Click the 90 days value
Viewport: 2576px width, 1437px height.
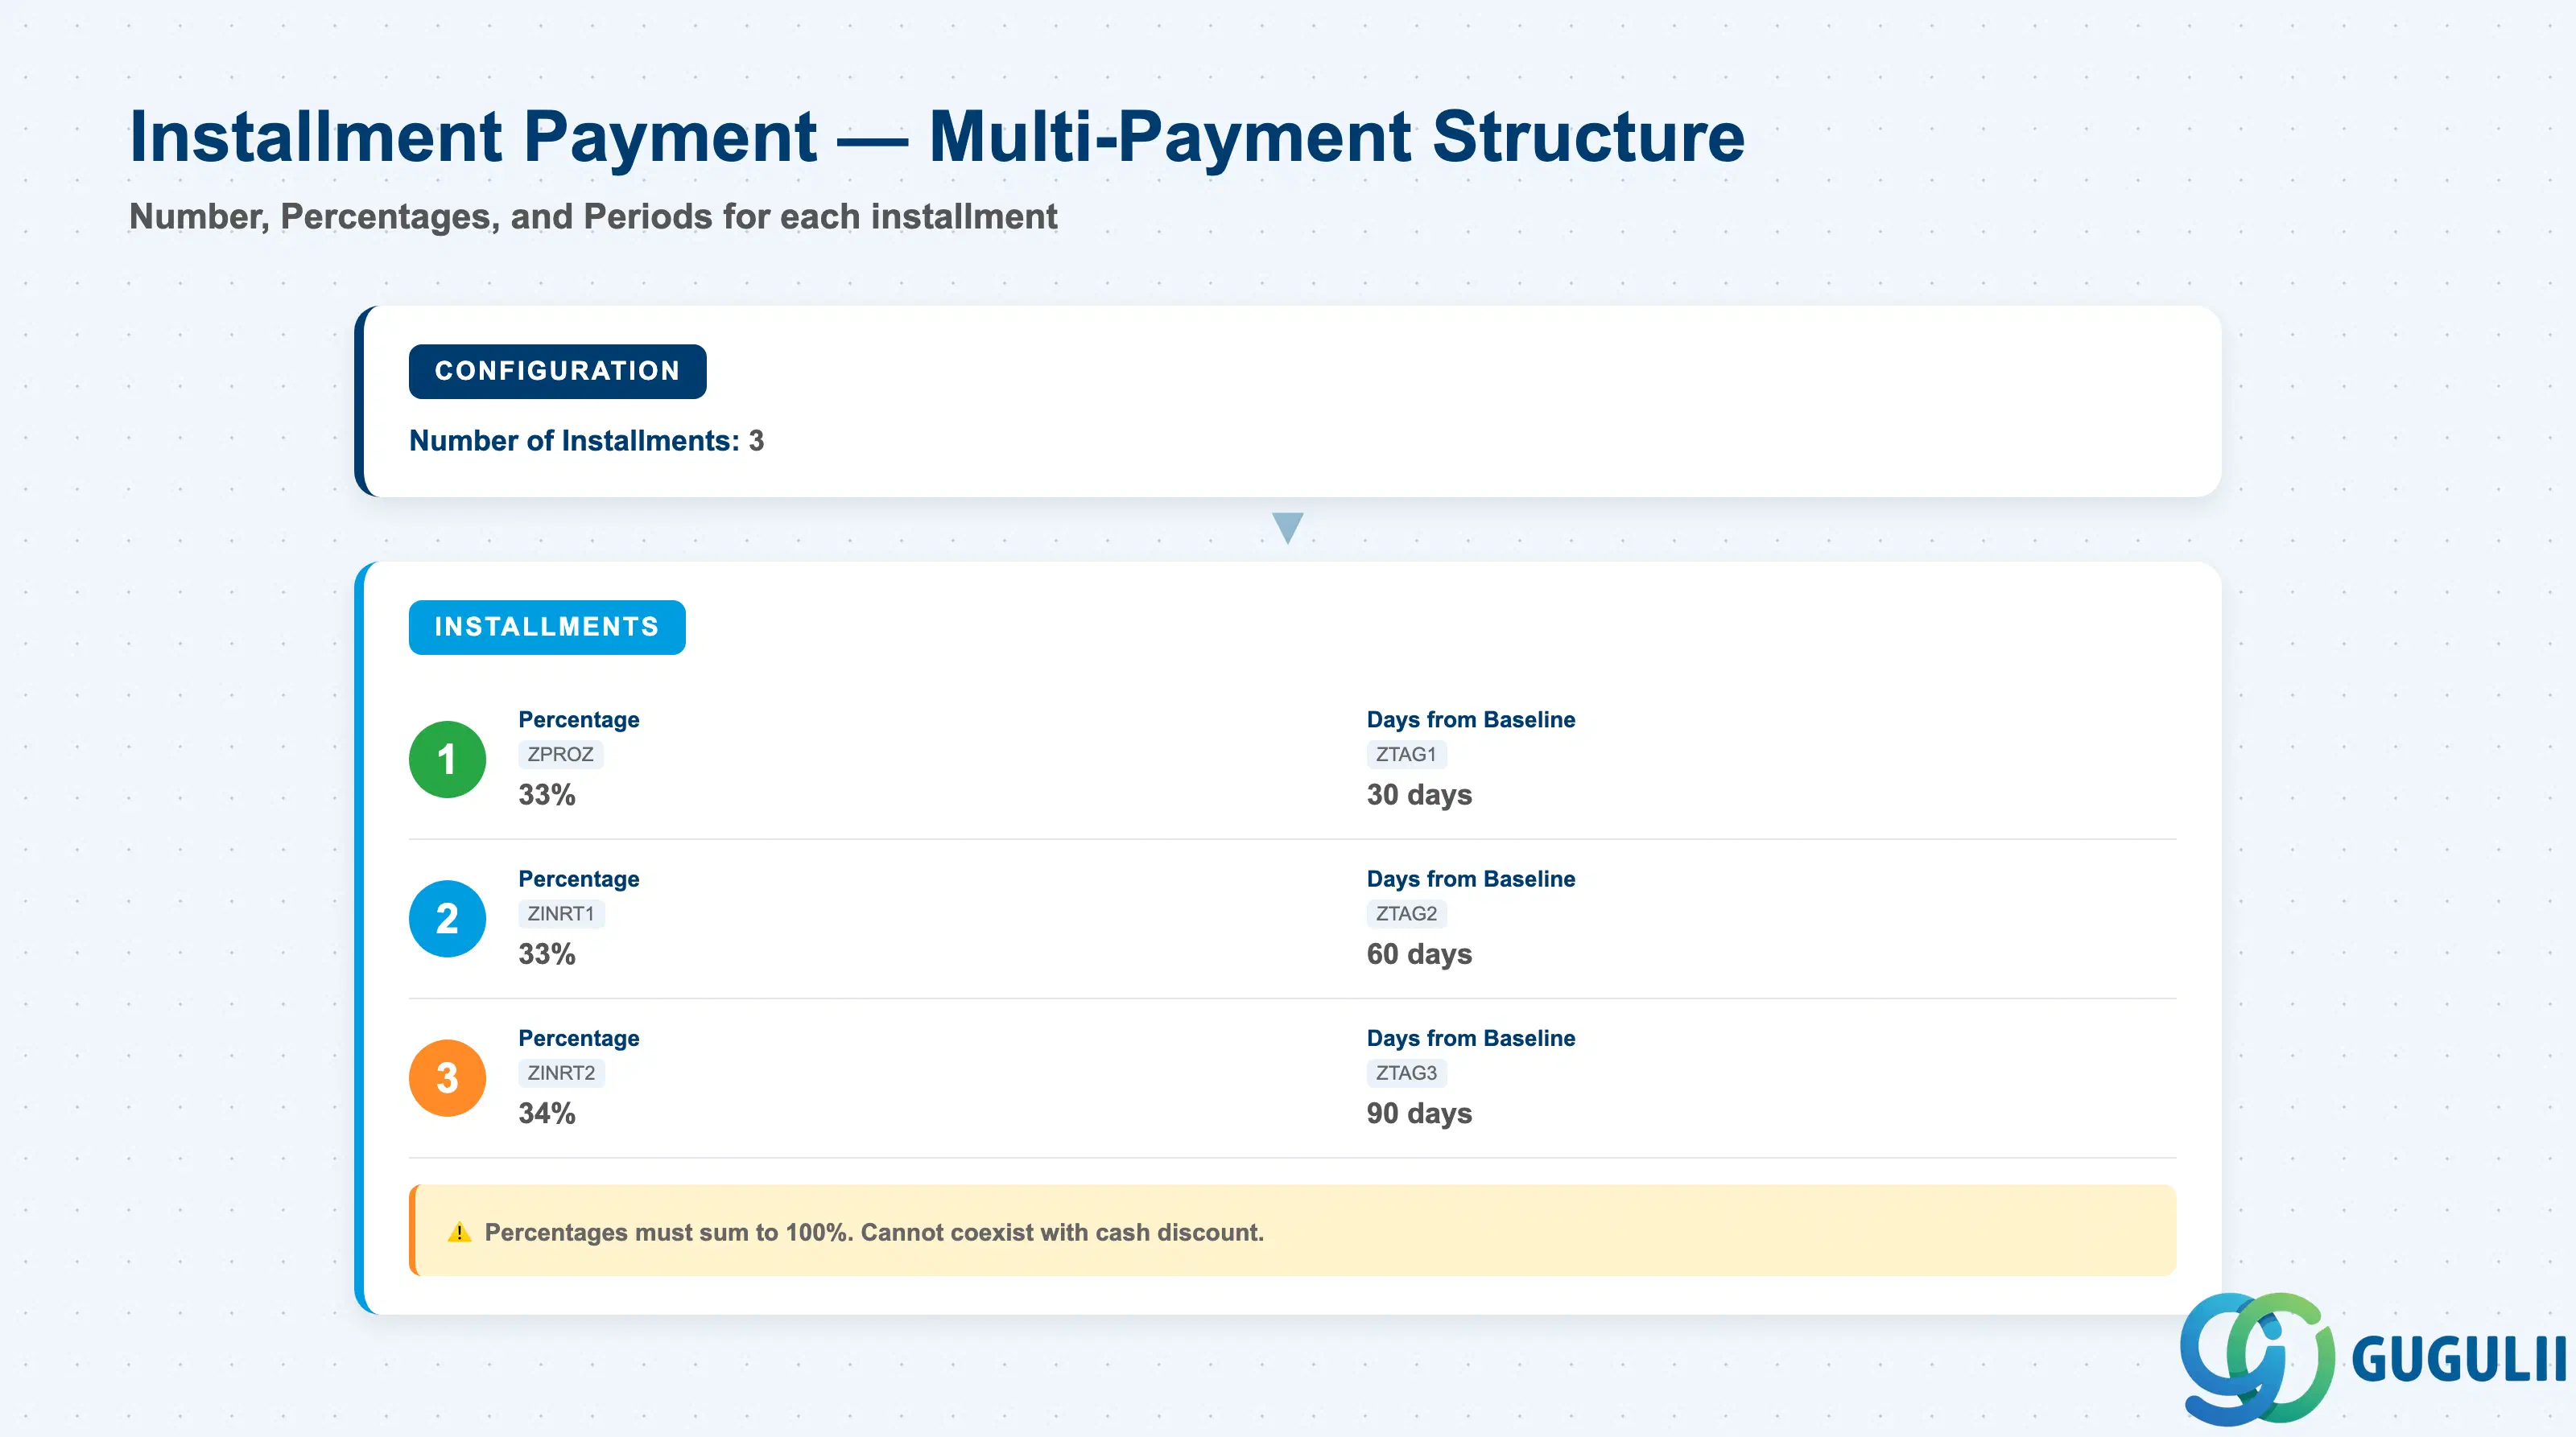[x=1419, y=1114]
